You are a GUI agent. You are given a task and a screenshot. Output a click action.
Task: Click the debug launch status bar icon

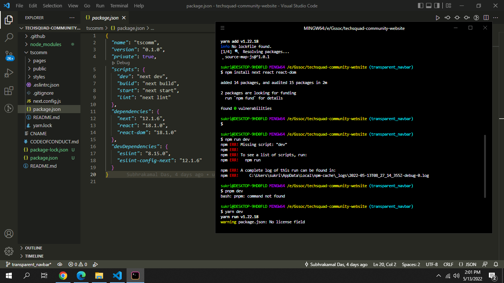95,265
